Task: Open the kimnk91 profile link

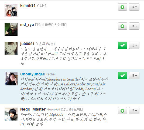Action: 28,5
